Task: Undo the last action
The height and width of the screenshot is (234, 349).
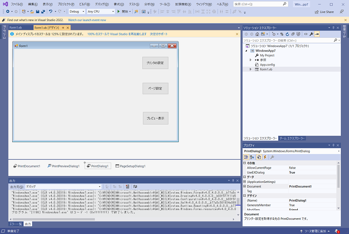Action: coord(51,11)
